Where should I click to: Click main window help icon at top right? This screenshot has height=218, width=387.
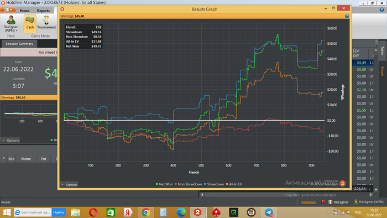click(381, 9)
